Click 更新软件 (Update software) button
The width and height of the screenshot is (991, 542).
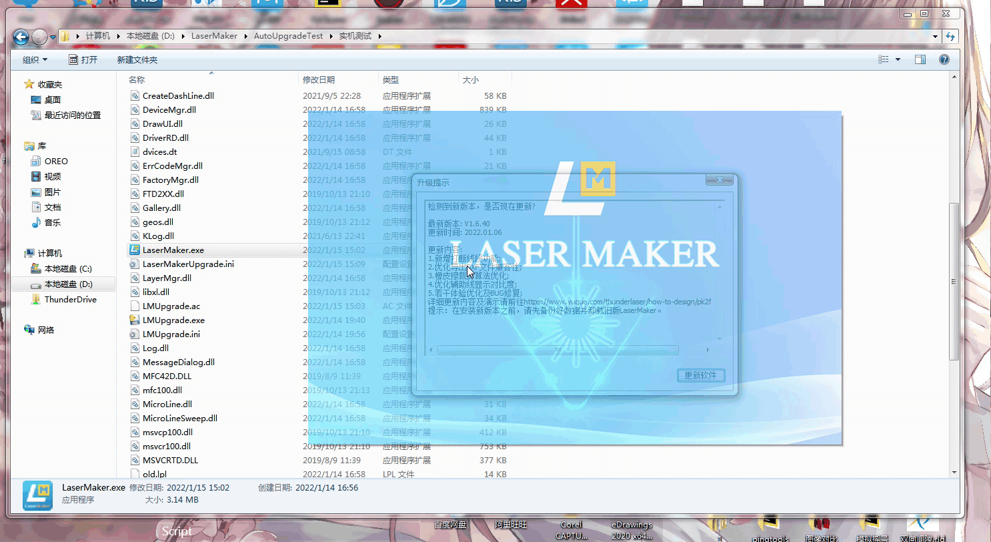[x=700, y=375]
